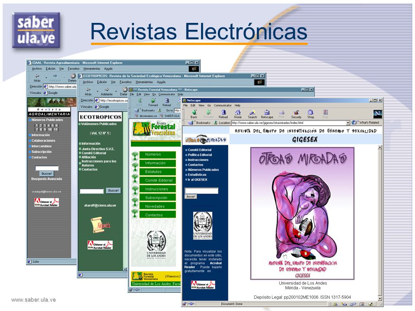Click Acrobat Reader badge in Agroalimentaria page

pos(47,202)
